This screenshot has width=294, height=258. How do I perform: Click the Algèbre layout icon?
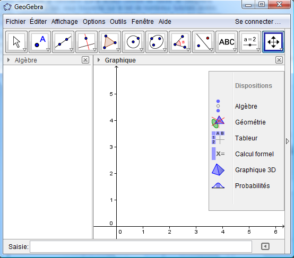coord(218,106)
